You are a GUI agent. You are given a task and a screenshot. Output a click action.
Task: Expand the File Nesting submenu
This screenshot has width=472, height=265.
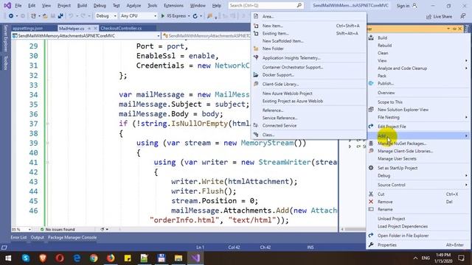(466, 117)
